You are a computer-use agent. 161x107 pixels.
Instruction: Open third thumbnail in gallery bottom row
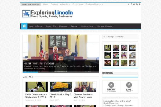click(x=124, y=63)
